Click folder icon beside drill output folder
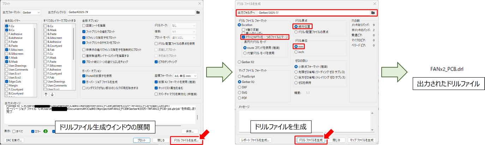Viewport: 485px width, 145px height. (373, 13)
